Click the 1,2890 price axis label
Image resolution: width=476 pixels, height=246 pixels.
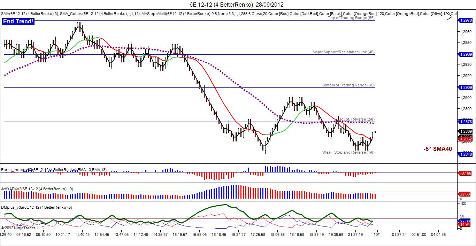pos(466,109)
